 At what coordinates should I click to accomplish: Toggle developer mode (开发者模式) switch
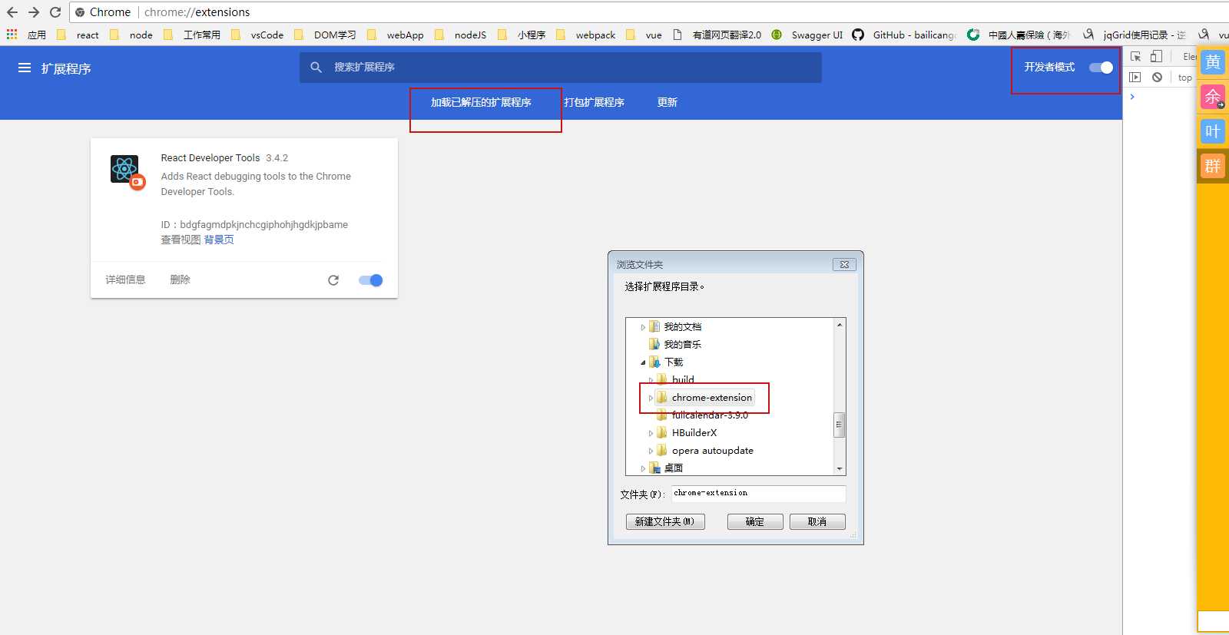point(1101,68)
